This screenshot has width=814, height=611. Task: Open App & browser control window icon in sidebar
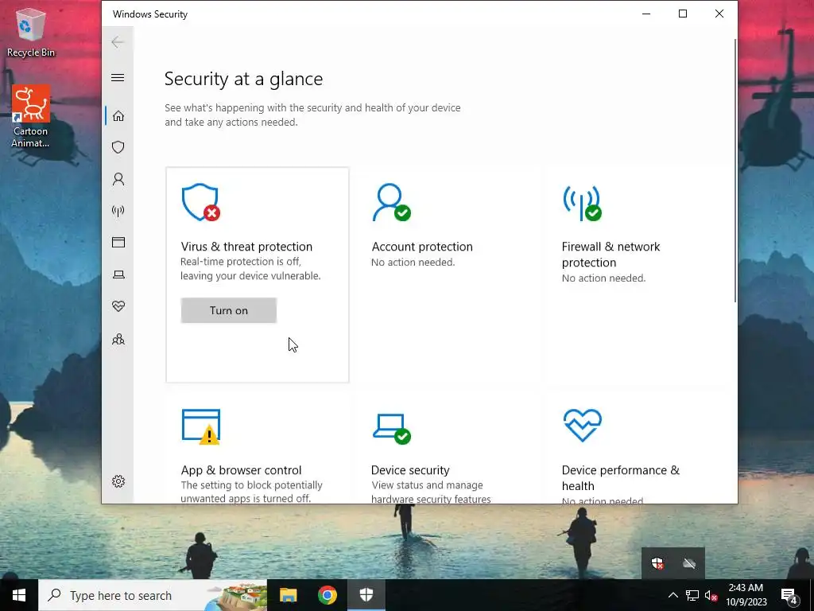[x=118, y=243]
